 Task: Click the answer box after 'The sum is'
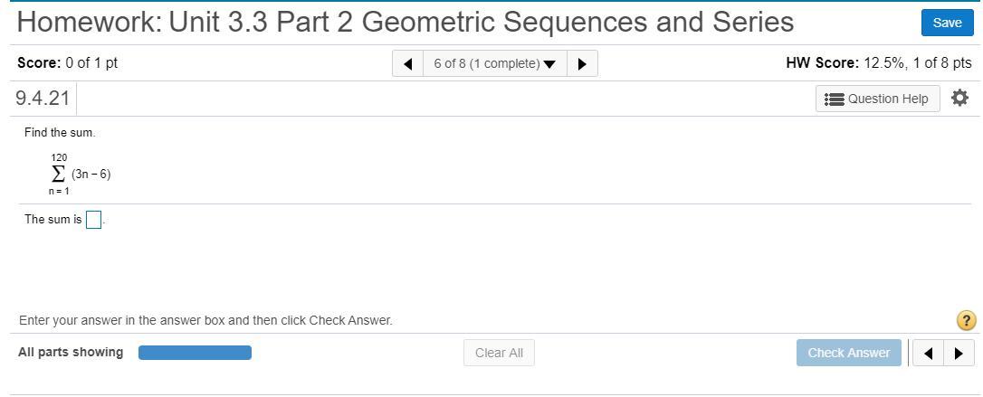pyautogui.click(x=93, y=220)
